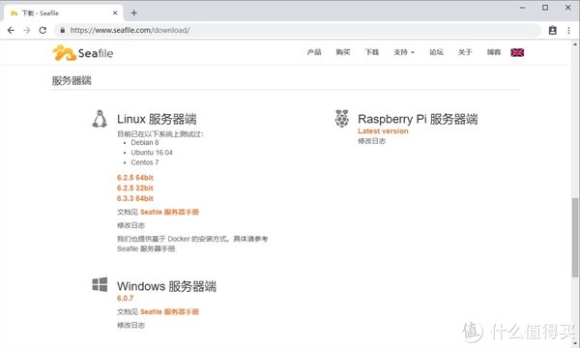Download Linux server 6.2.5 64bit

(x=135, y=178)
